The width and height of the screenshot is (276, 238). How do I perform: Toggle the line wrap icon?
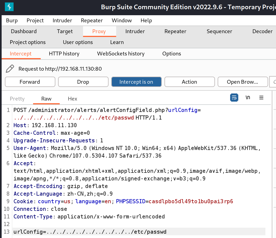pyautogui.click(x=234, y=98)
